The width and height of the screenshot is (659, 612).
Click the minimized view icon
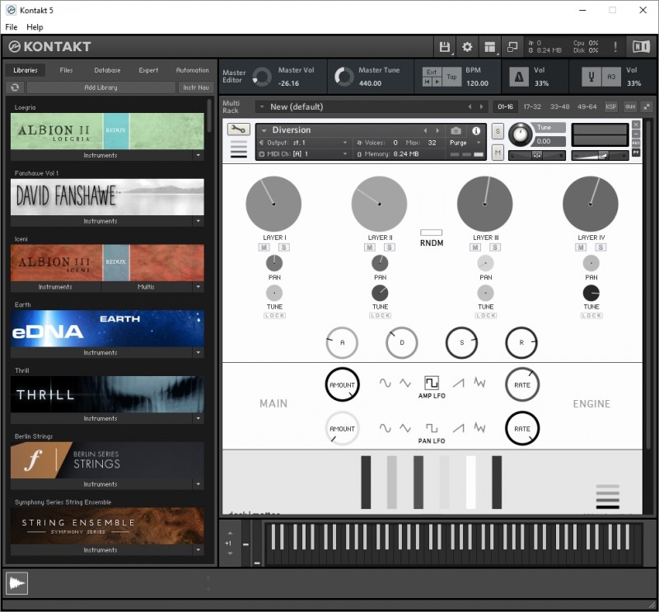click(x=512, y=47)
